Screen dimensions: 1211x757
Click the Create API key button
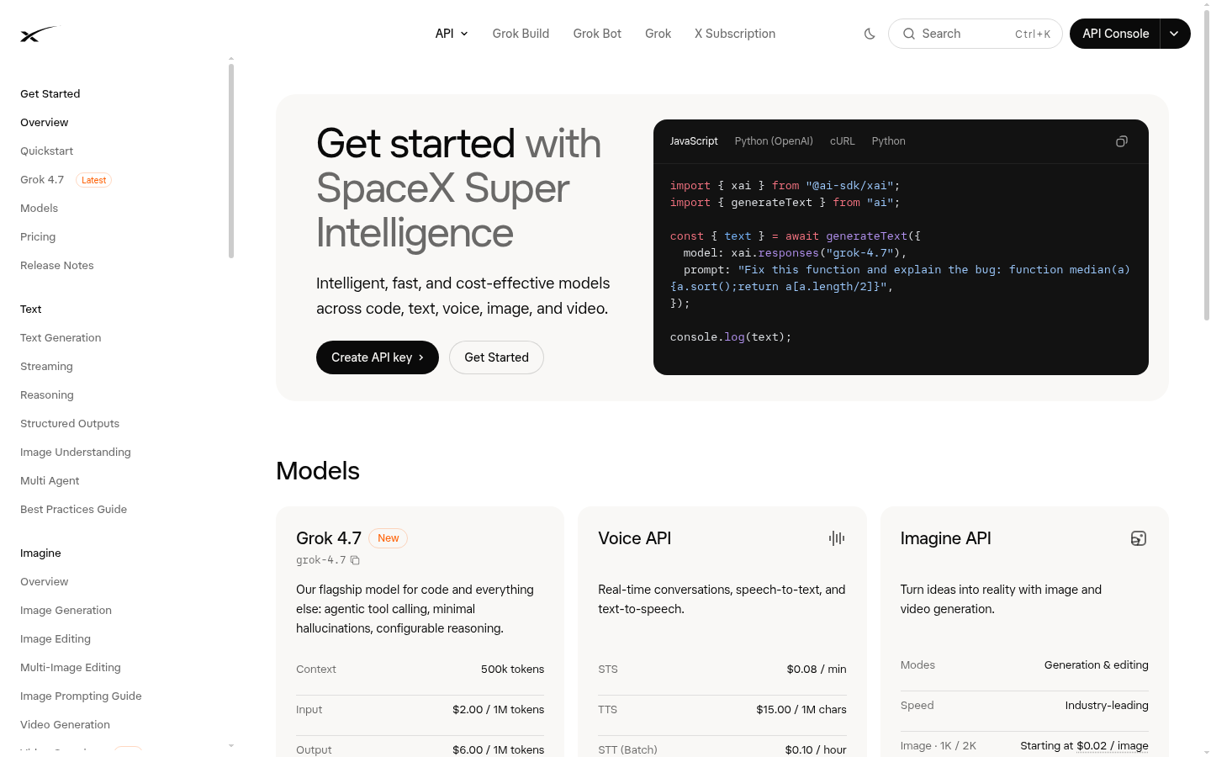[378, 357]
